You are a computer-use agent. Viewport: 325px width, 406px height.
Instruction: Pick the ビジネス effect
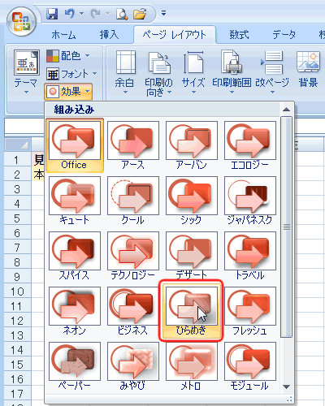click(x=133, y=311)
